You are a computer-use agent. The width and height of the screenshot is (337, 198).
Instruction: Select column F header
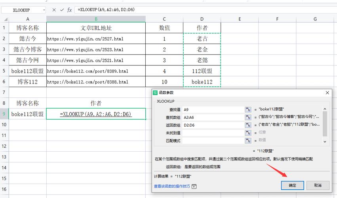[277, 19]
